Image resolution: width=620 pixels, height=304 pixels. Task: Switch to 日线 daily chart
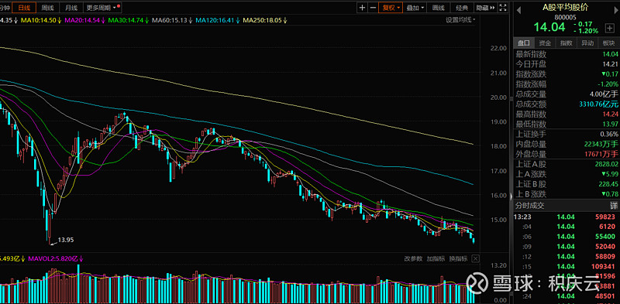(x=24, y=7)
